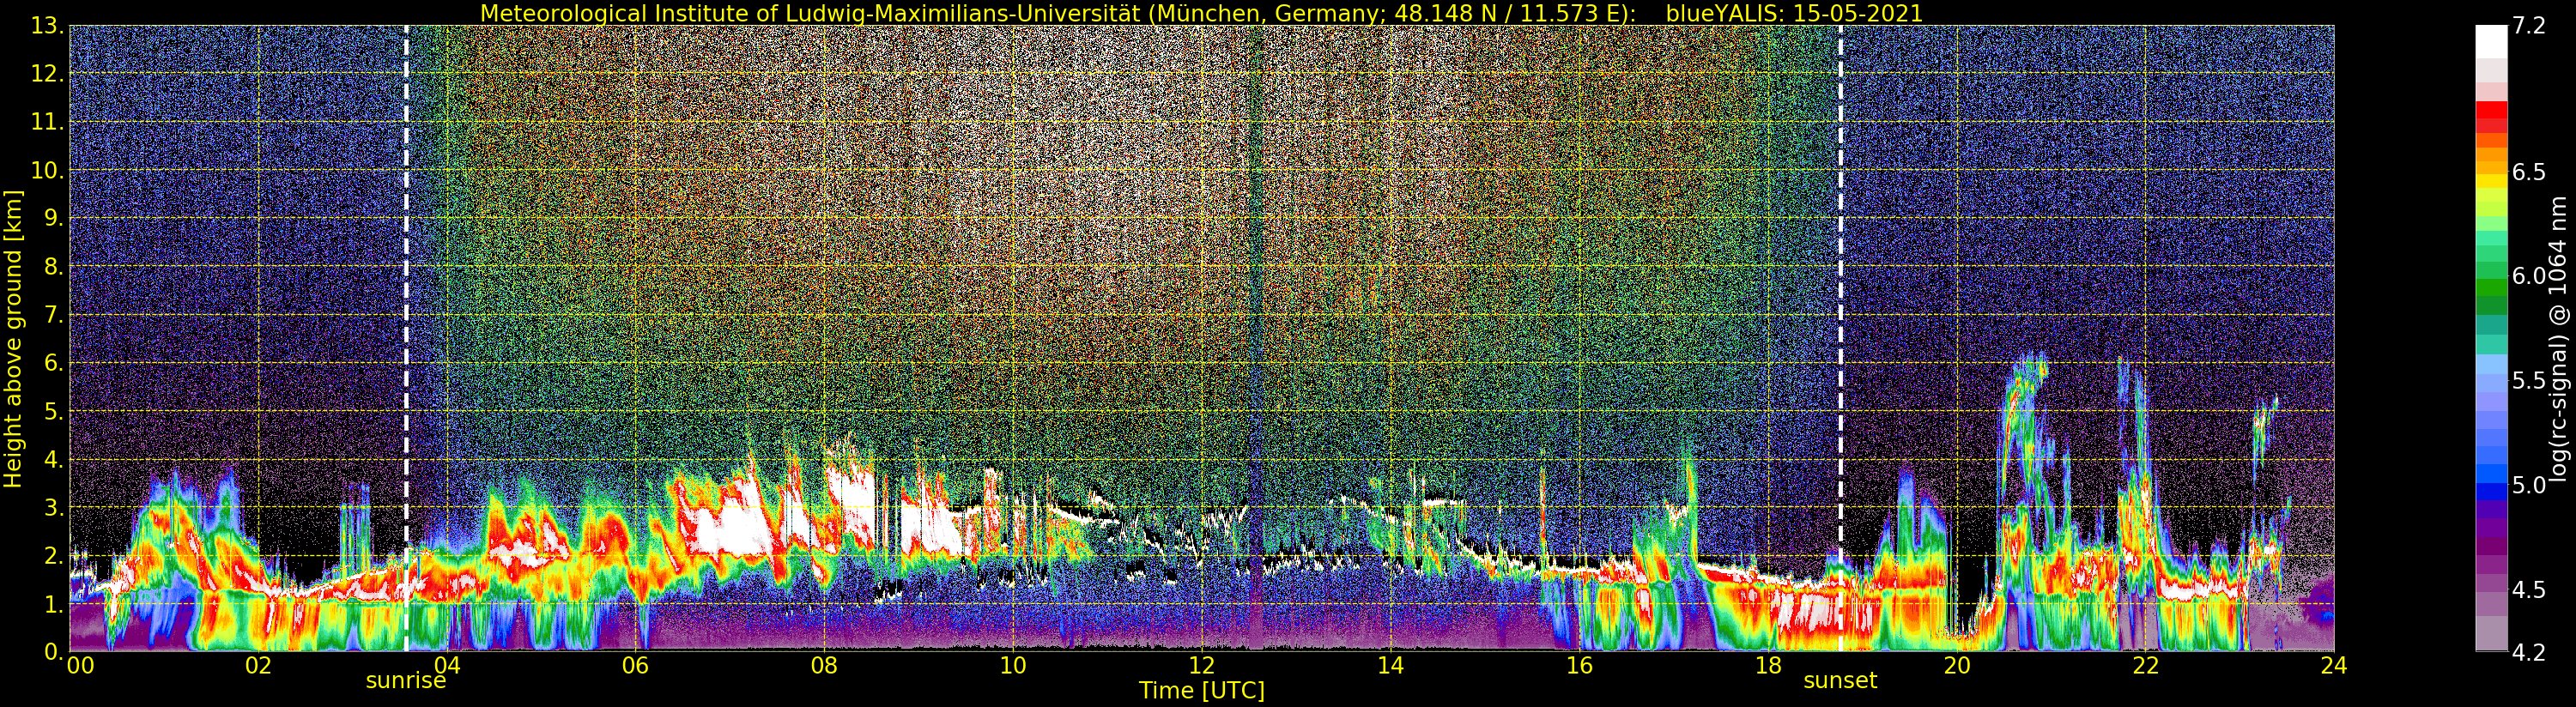Click the white dashed sunset line
Screen dimensions: 2576x707
point(1840,300)
